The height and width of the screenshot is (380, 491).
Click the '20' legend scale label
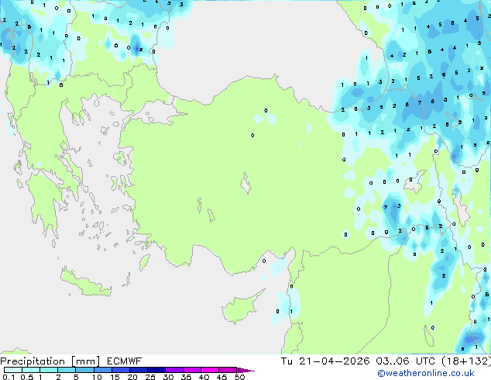[132, 377]
